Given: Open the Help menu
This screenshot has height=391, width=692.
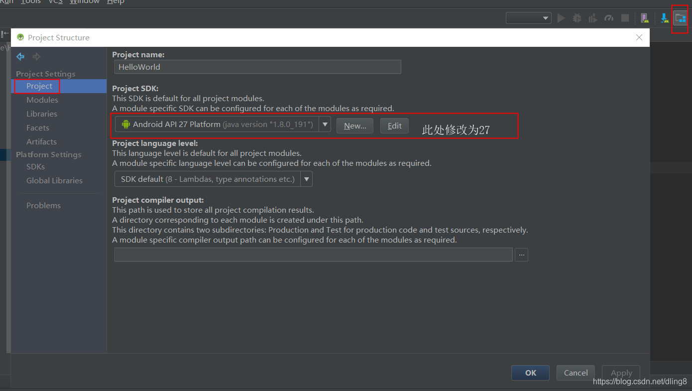Looking at the screenshot, I should point(115,2).
